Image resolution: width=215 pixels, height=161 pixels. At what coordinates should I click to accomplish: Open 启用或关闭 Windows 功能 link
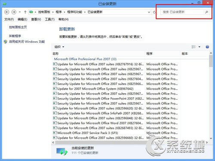(x=27, y=42)
